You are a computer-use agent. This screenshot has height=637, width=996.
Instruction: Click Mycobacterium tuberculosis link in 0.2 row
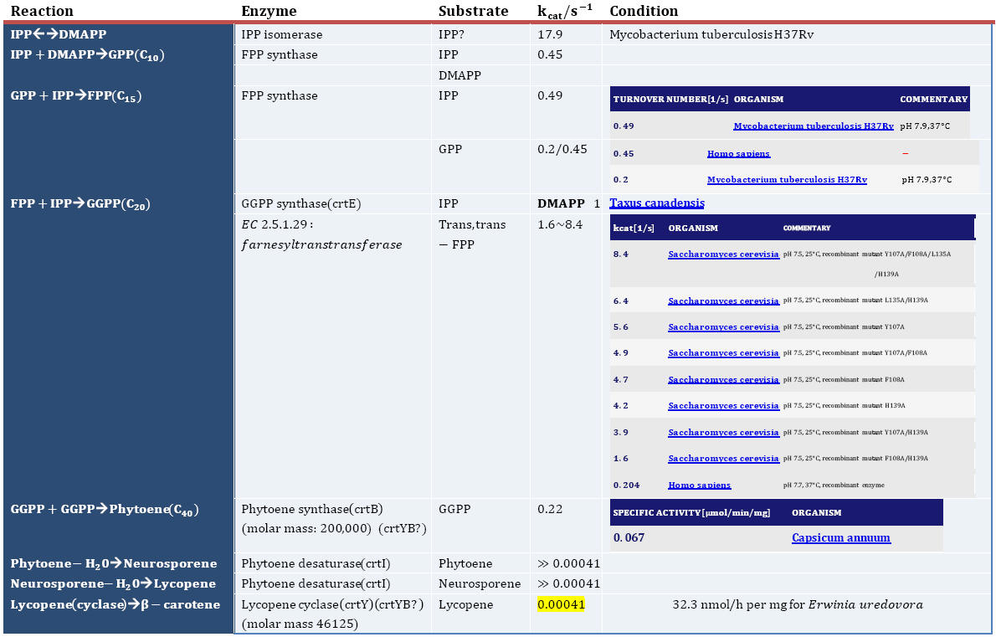[x=787, y=180]
